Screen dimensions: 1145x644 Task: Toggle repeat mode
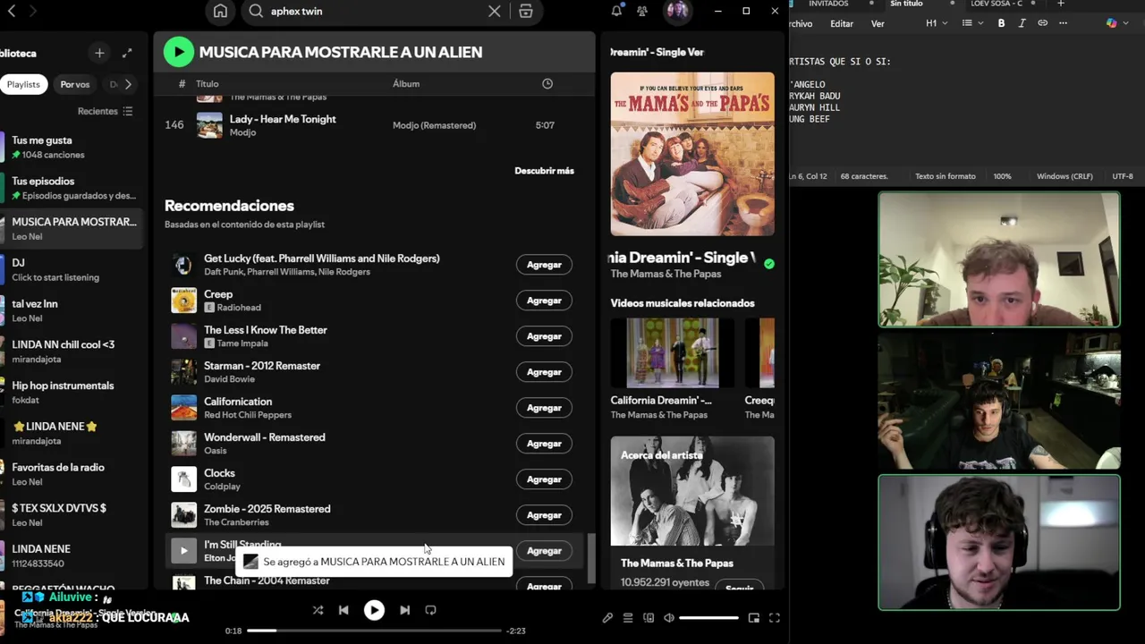click(430, 610)
